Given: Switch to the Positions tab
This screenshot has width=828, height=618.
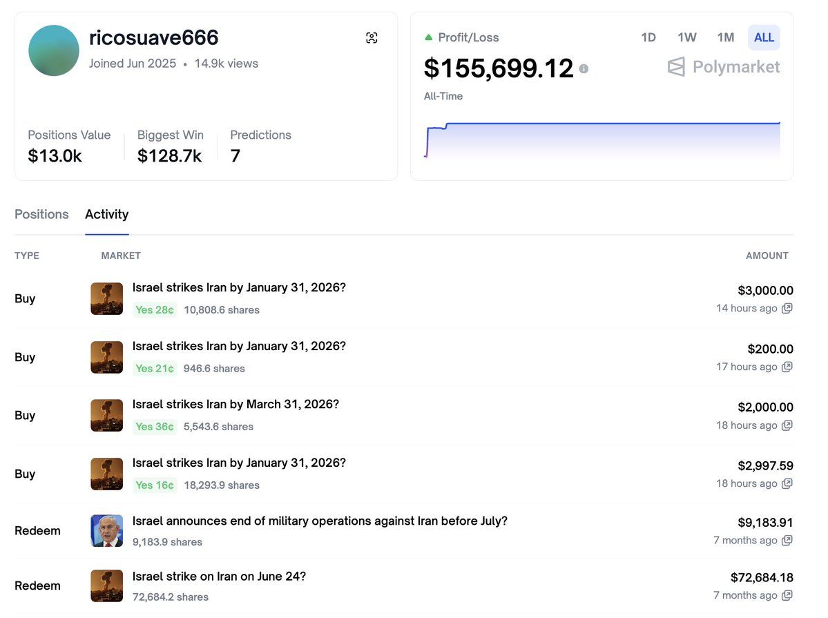Looking at the screenshot, I should pyautogui.click(x=41, y=214).
